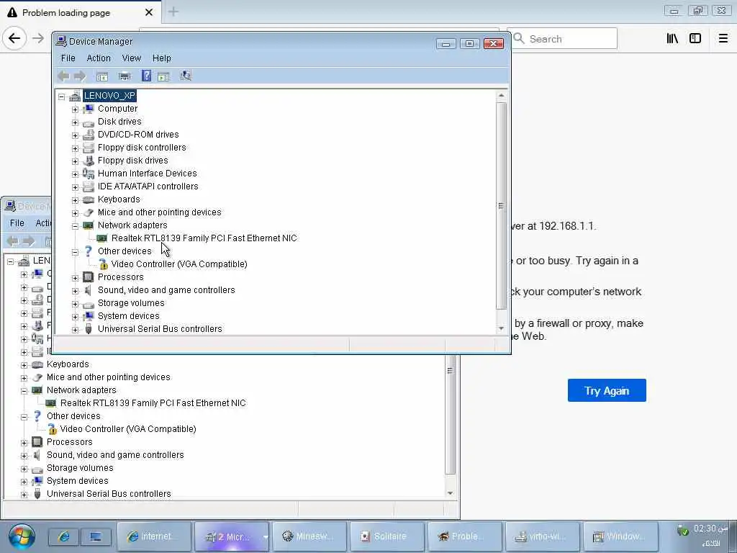The width and height of the screenshot is (737, 553).
Task: Select Processors in background Device Manager
Action: click(x=70, y=442)
